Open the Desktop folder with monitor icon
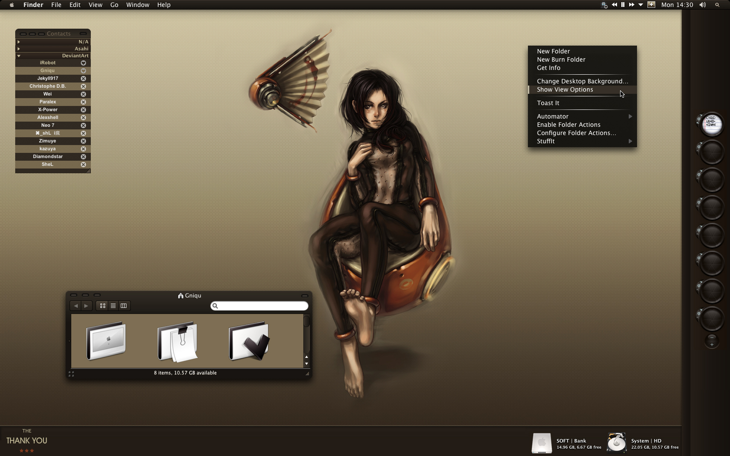Viewport: 730px width, 456px height. 106,341
